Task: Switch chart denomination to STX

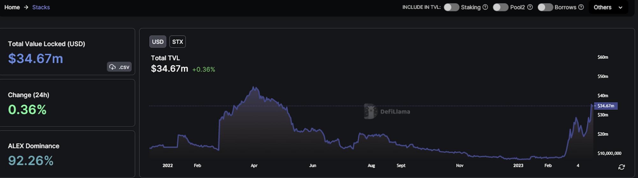Action: pos(177,42)
